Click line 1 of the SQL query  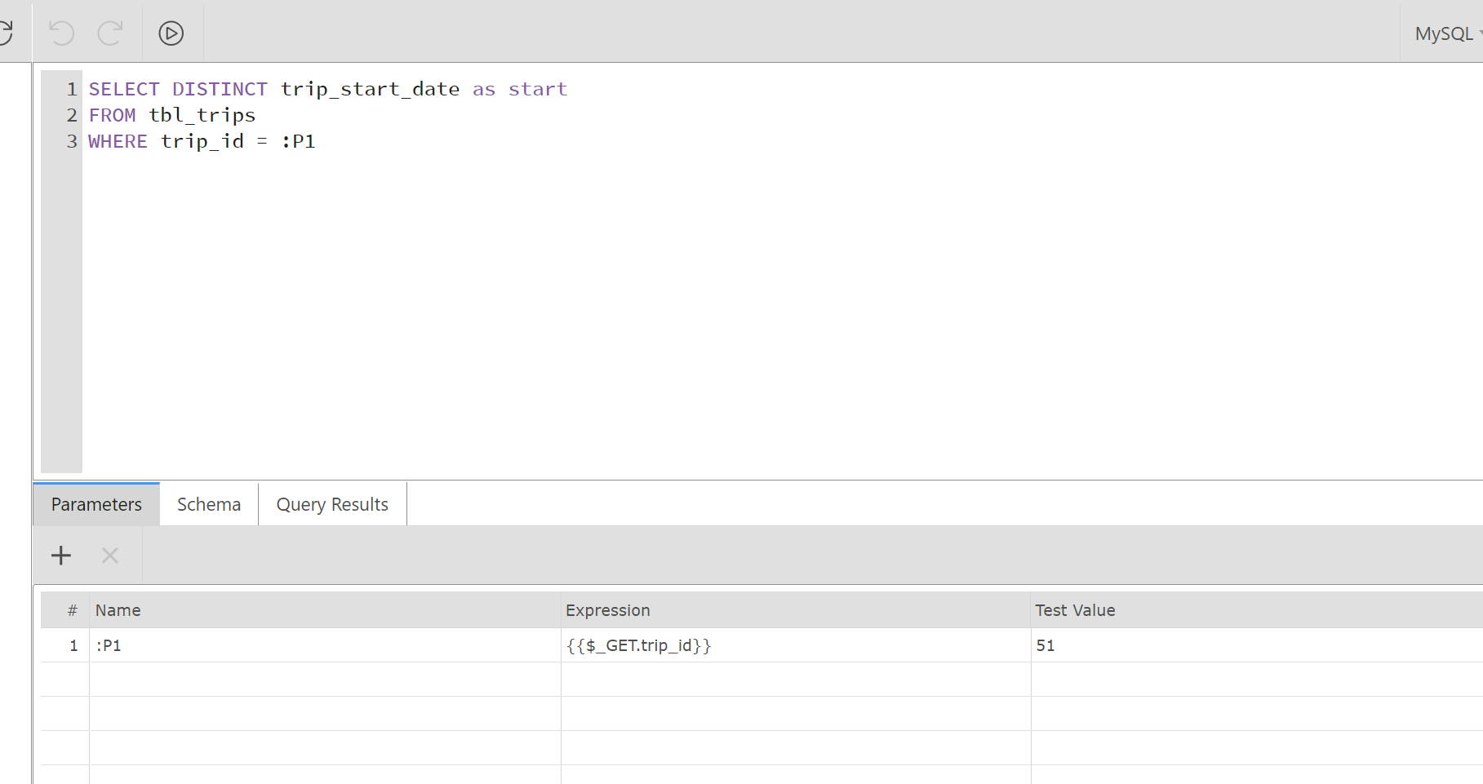coord(326,89)
